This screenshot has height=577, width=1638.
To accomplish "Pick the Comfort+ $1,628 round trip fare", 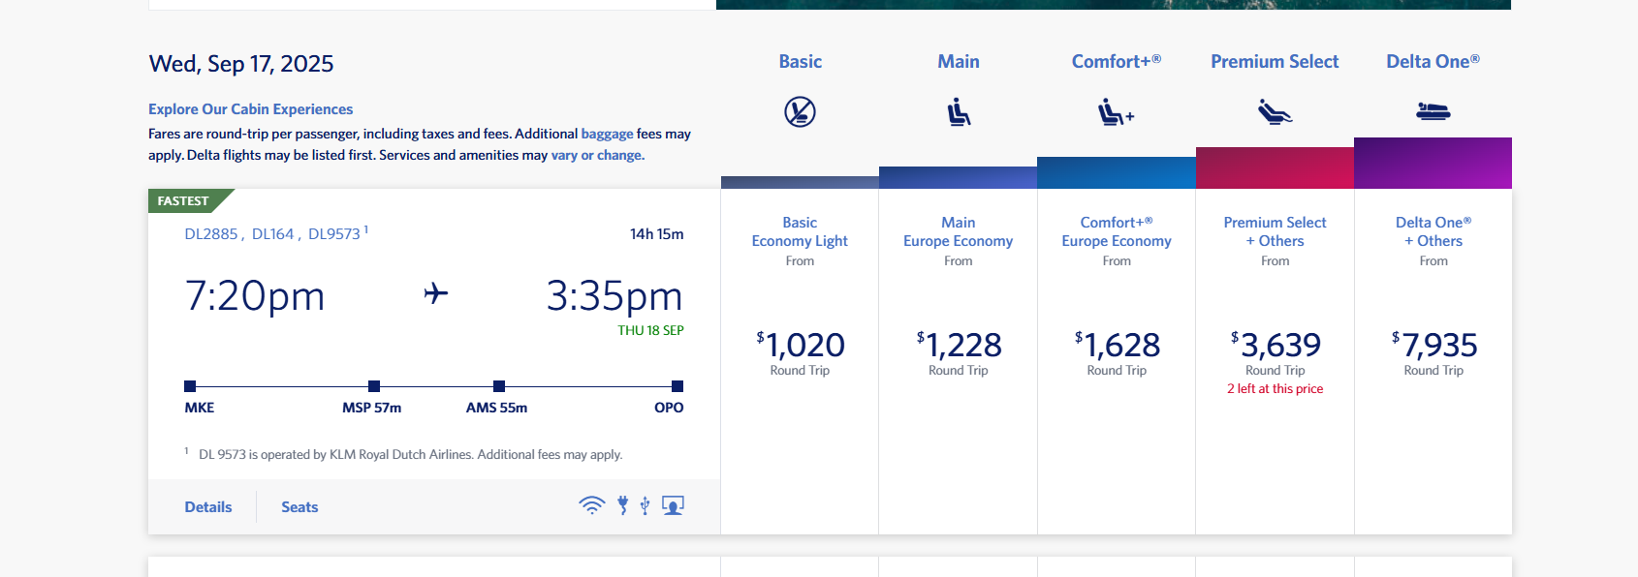I will 1117,346.
